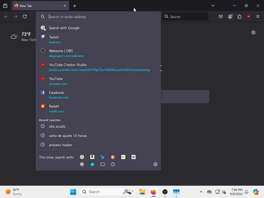The width and height of the screenshot is (264, 198).
Task: Open notifications bell in taskbar
Action: pos(246,192)
